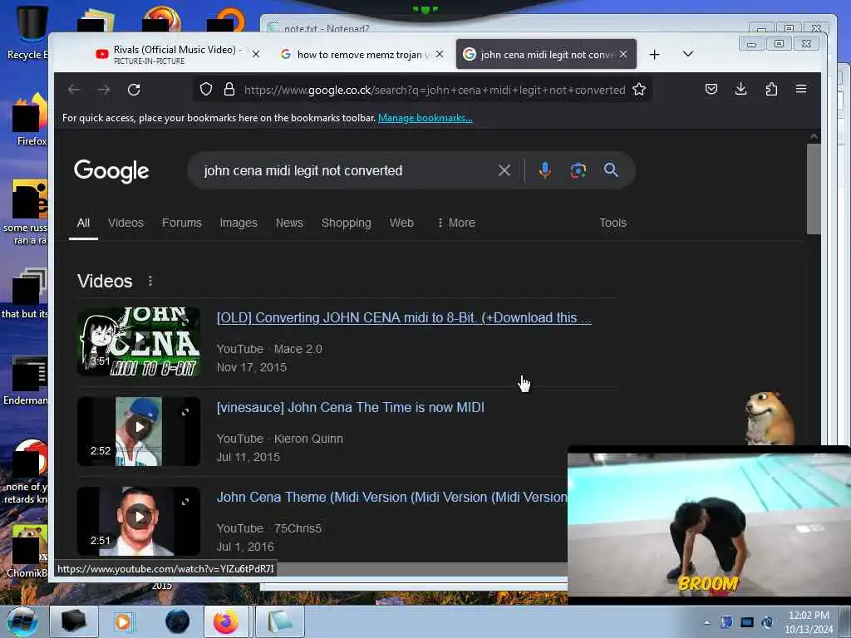Show hidden system tray icons
Image resolution: width=851 pixels, height=638 pixels.
pyautogui.click(x=706, y=622)
